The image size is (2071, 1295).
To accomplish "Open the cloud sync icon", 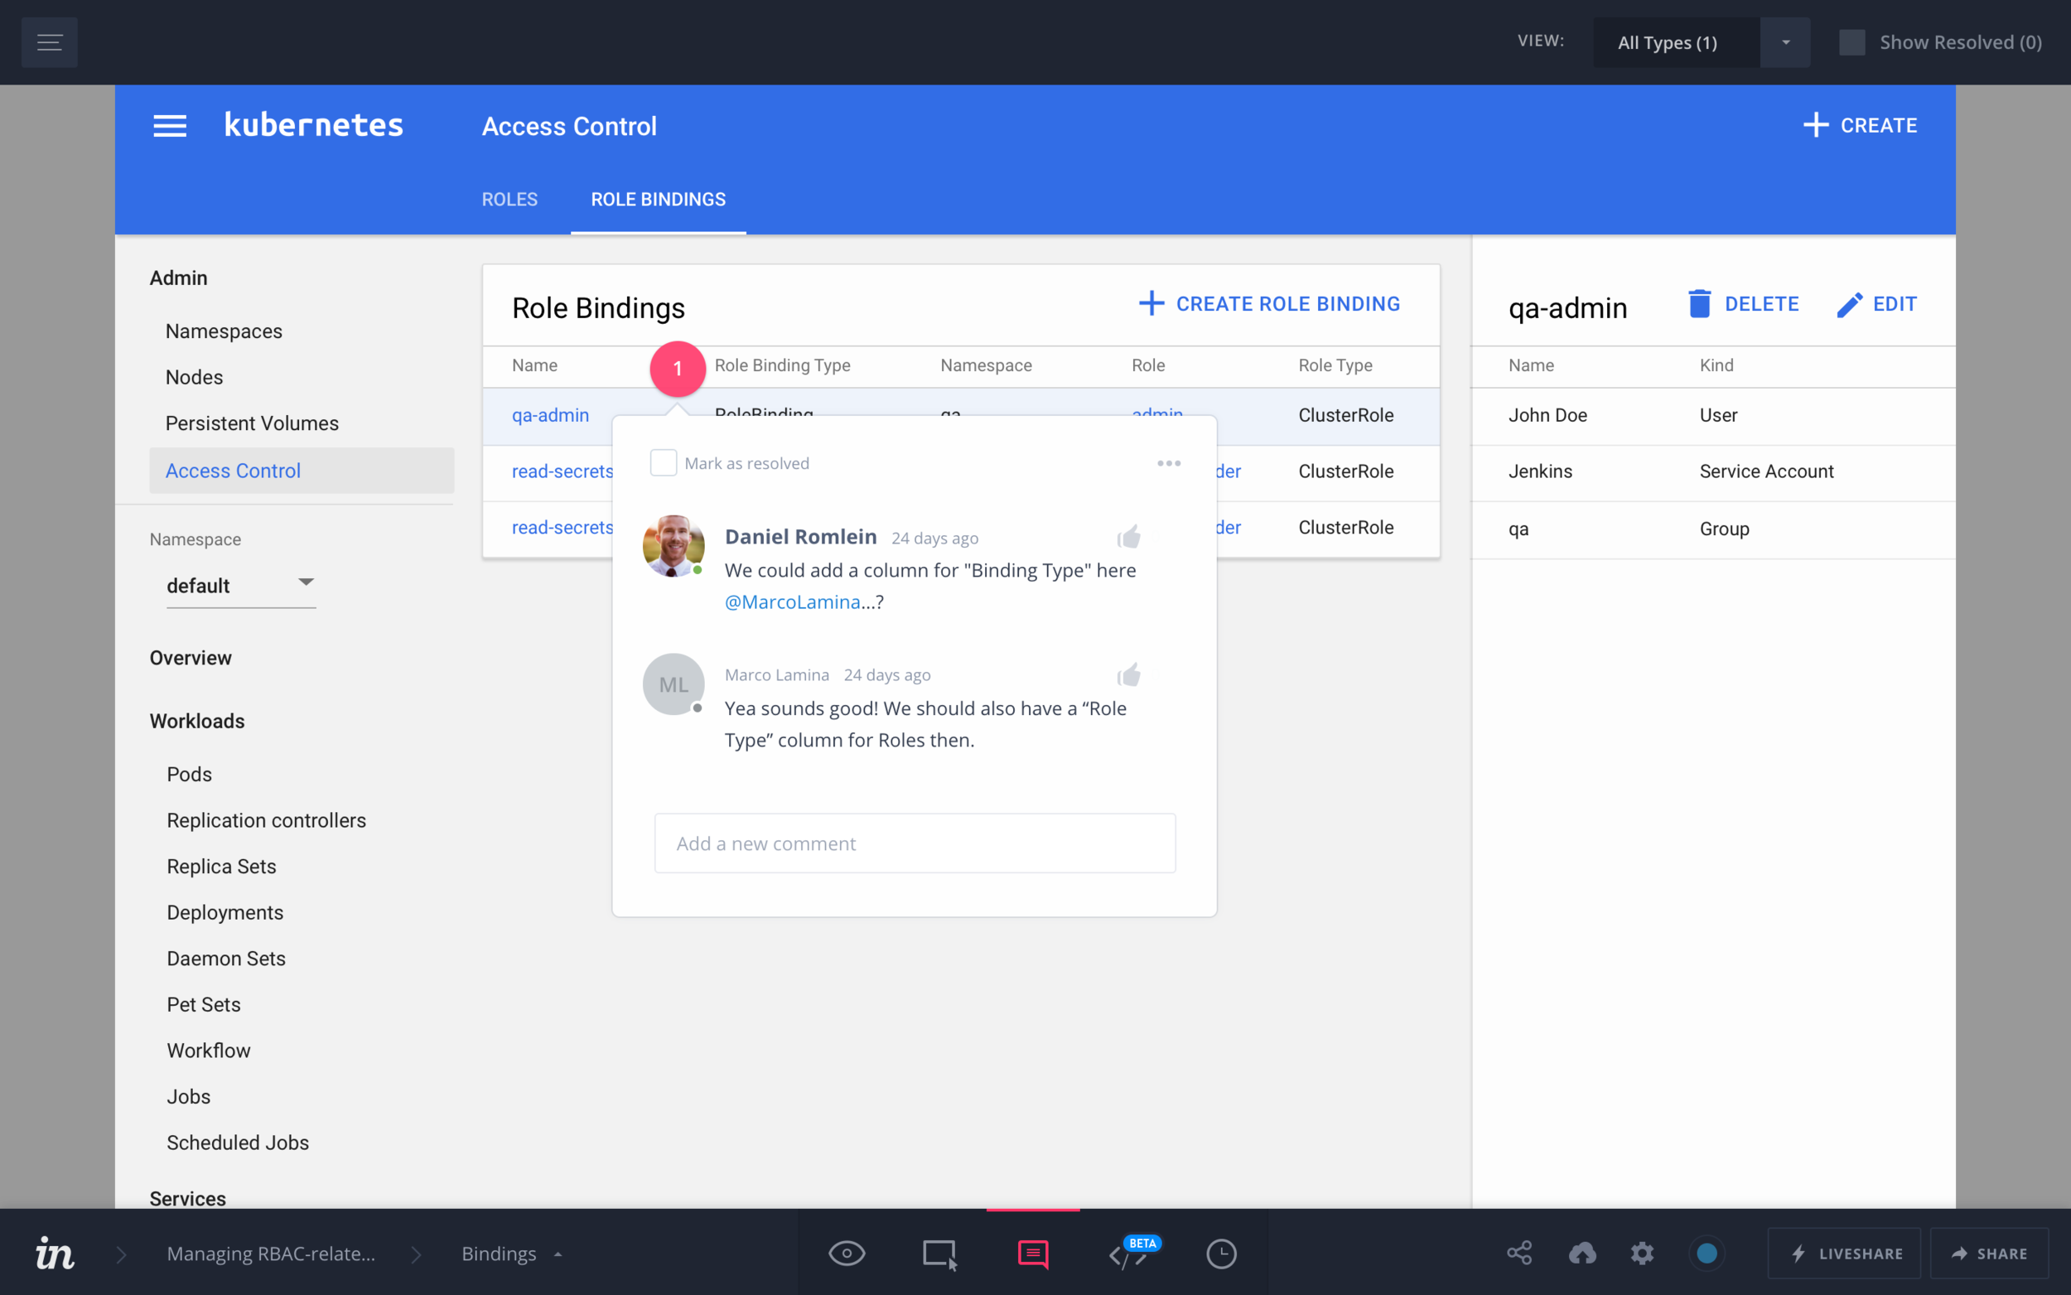I will [1582, 1252].
